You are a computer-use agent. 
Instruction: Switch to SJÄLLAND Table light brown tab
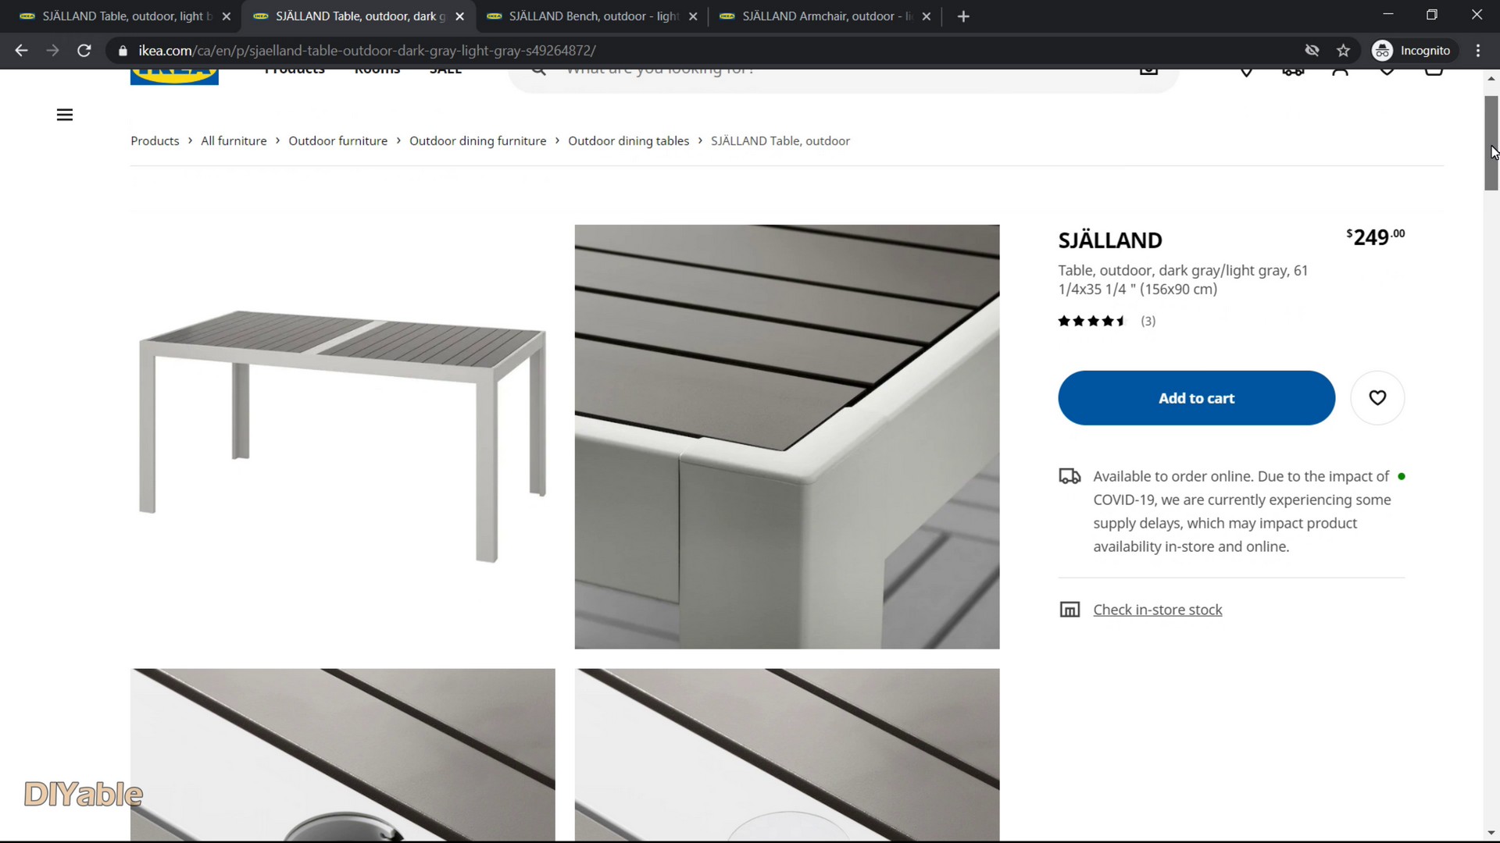click(x=117, y=16)
